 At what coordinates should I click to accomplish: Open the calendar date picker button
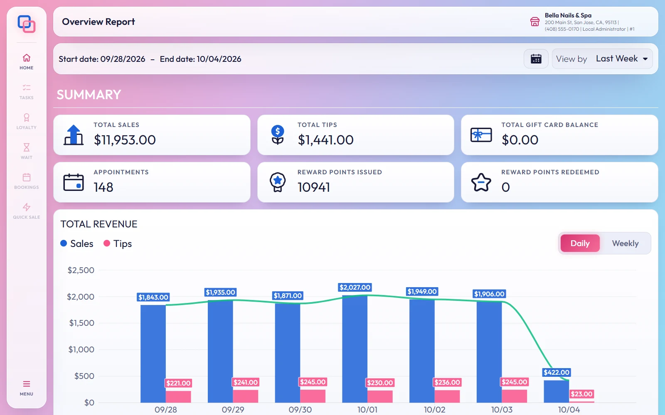pyautogui.click(x=536, y=59)
